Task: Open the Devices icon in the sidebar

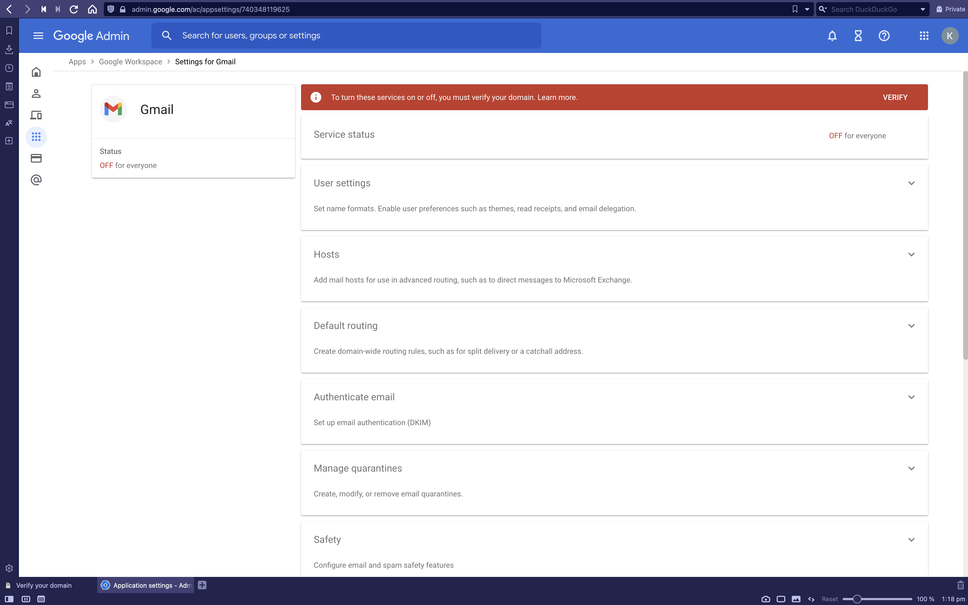Action: point(36,115)
